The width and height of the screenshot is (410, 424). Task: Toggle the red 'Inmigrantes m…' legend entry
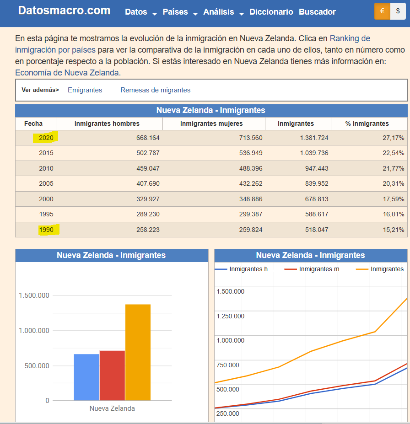(315, 269)
